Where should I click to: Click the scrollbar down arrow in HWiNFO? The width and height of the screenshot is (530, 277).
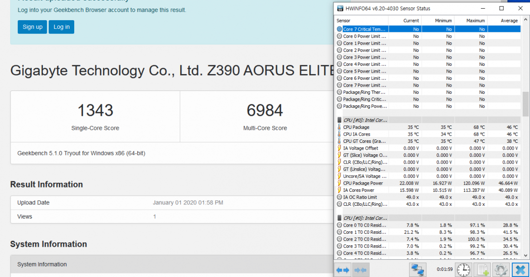pos(526,255)
